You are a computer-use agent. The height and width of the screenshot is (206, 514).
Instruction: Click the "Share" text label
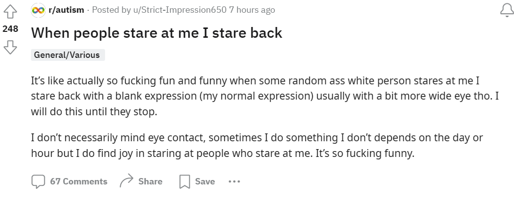pyautogui.click(x=150, y=181)
